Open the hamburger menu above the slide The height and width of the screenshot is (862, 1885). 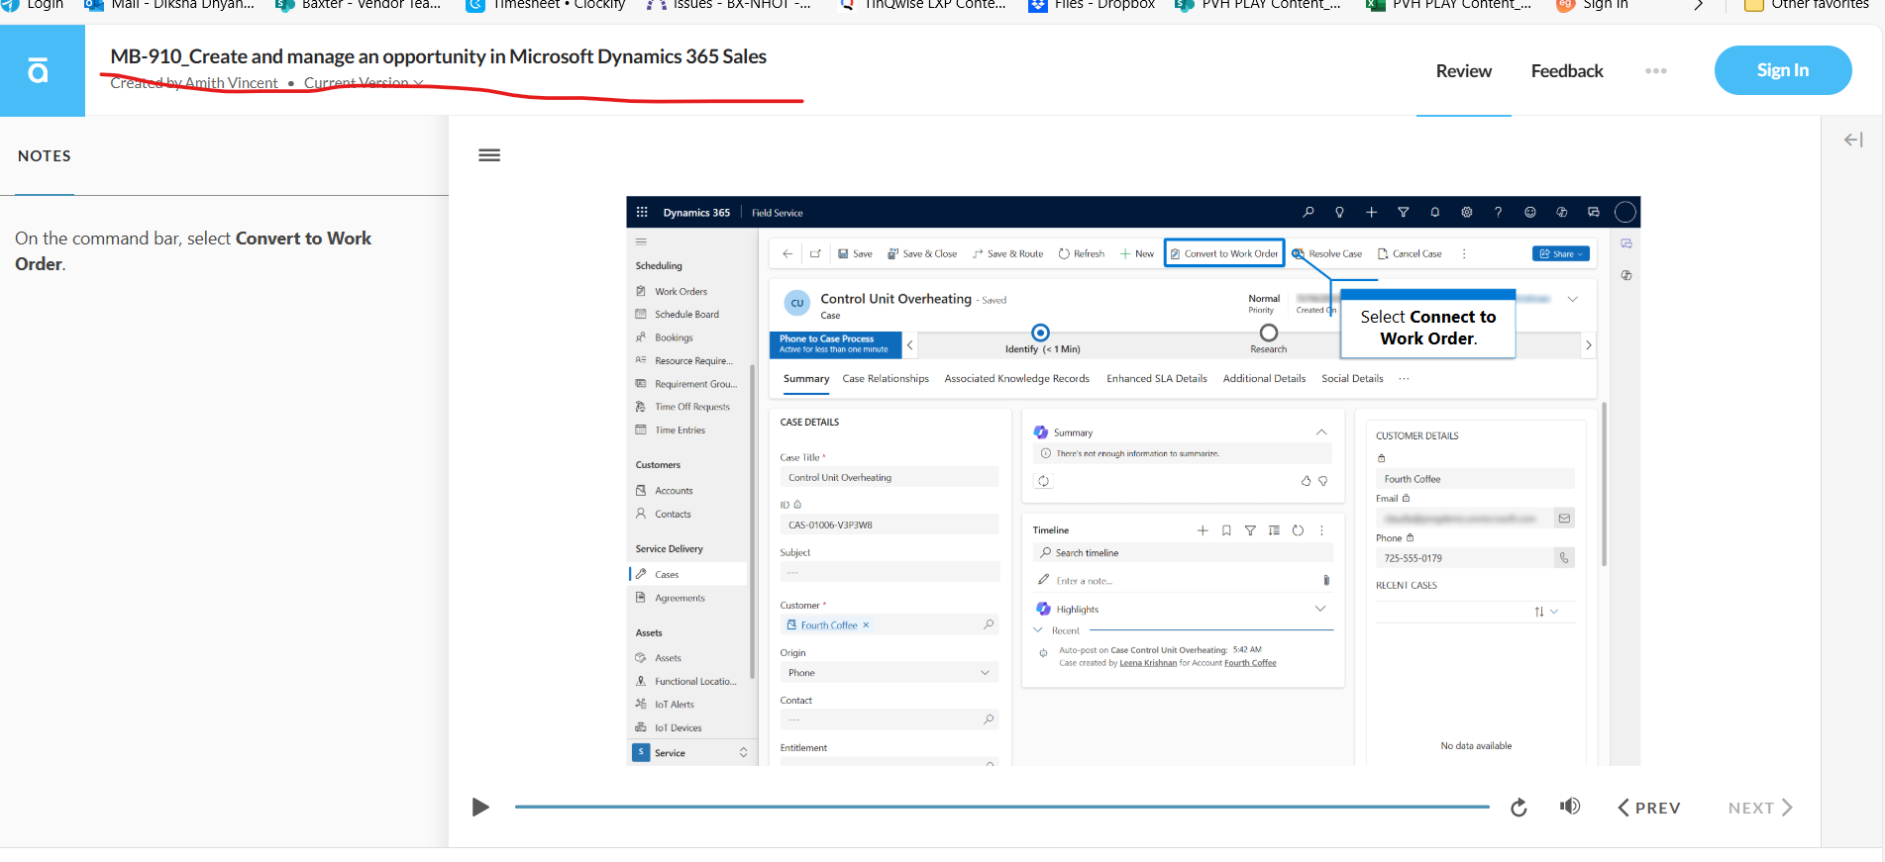click(x=489, y=155)
